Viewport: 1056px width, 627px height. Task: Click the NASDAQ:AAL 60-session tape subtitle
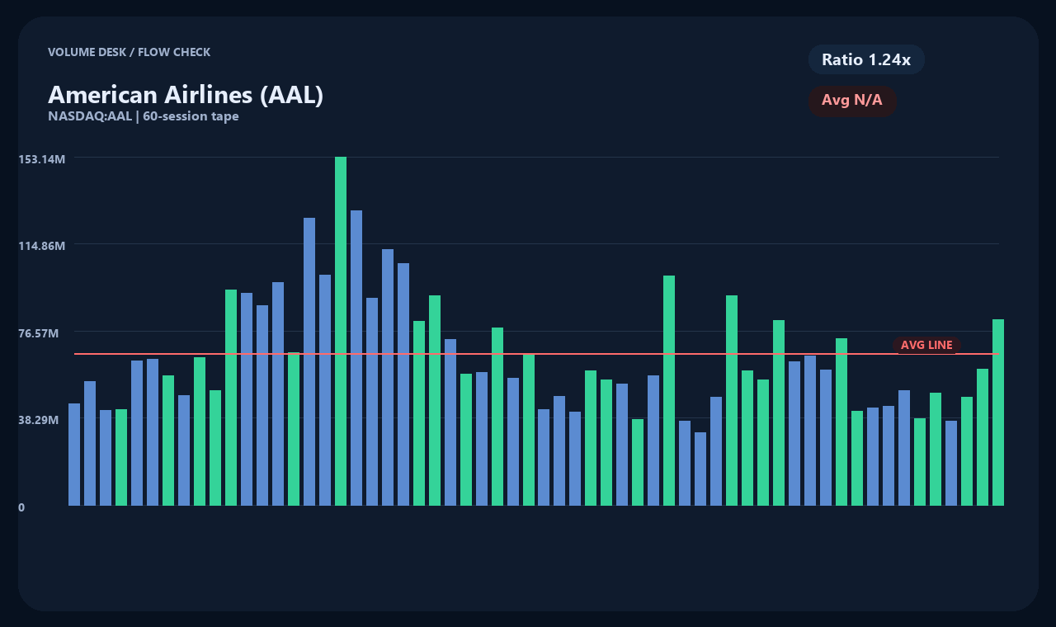(144, 116)
